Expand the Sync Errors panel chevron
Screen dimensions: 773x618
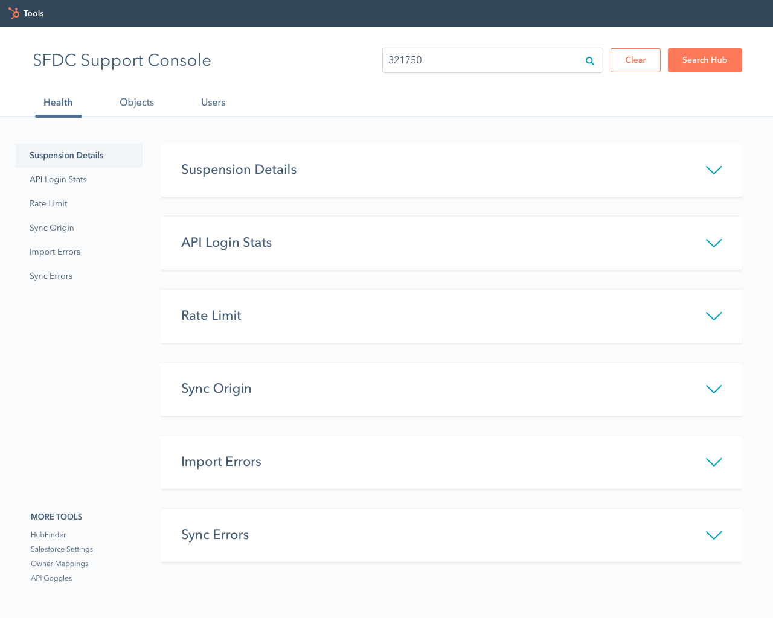tap(714, 535)
